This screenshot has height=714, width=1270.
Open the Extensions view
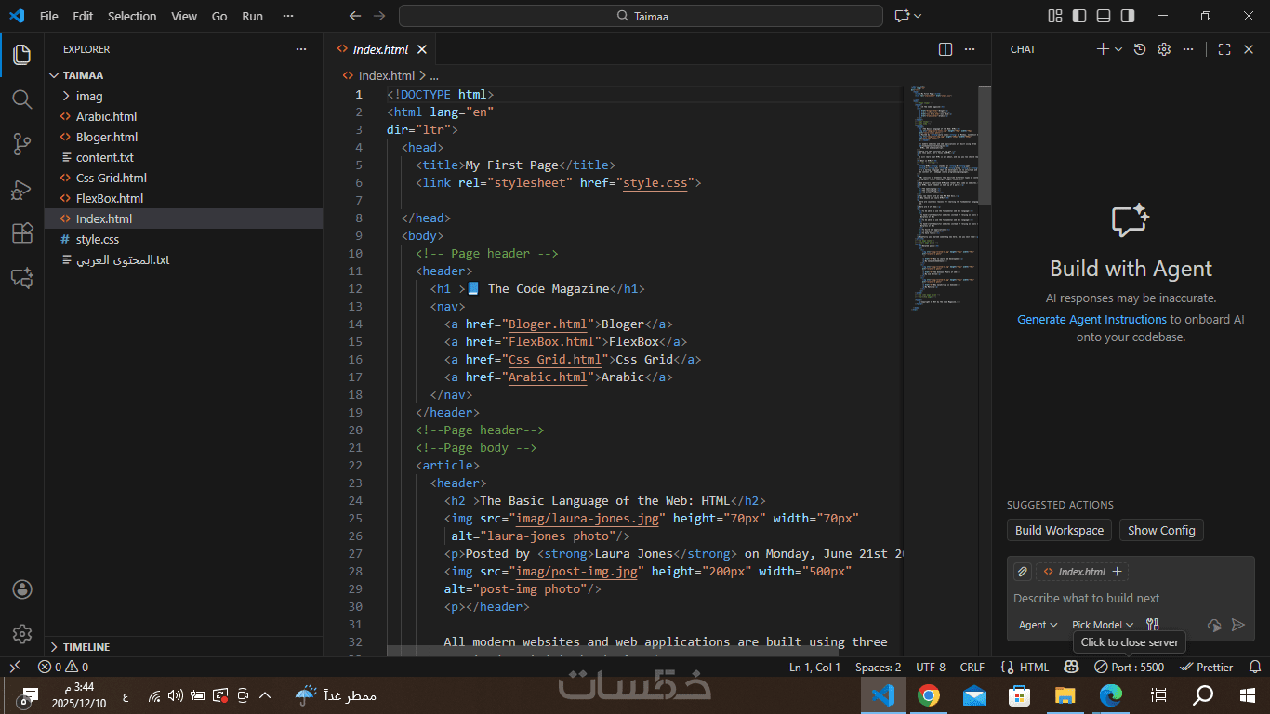(x=22, y=233)
